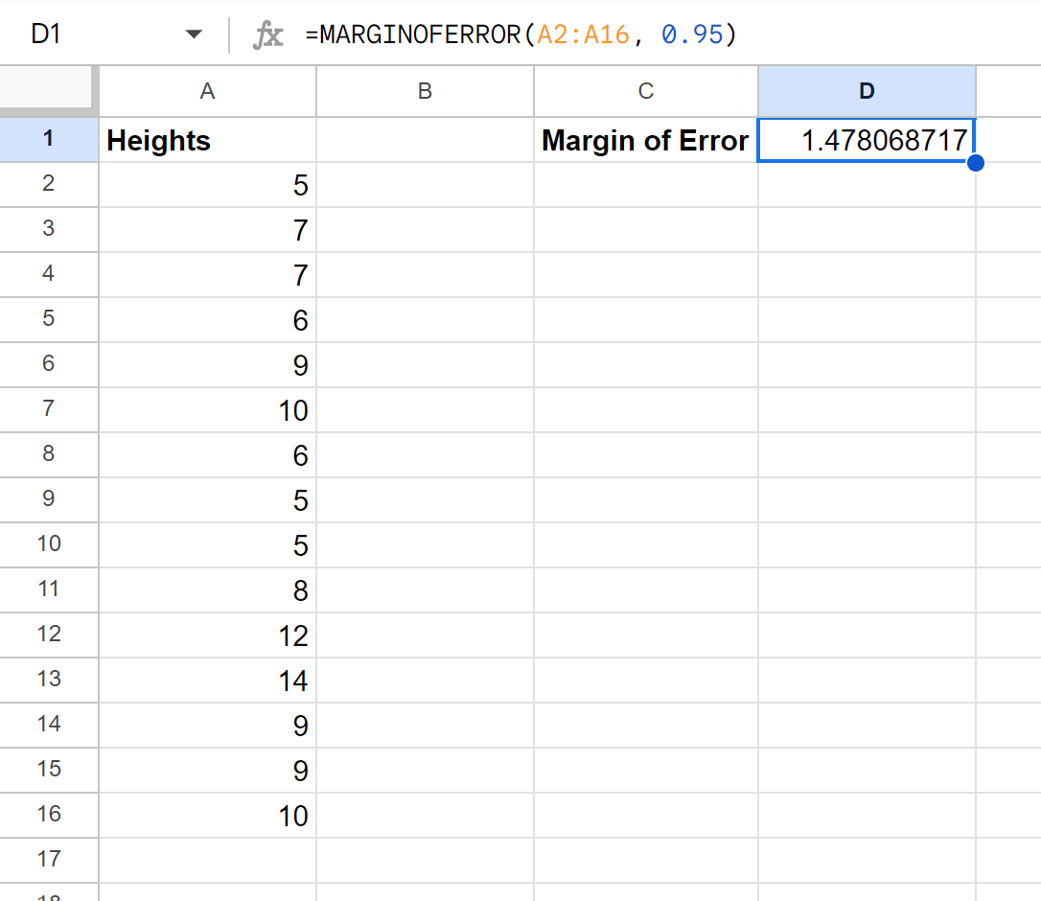Click cell A8 with value 6
Screen dimensions: 1041x901
(207, 455)
